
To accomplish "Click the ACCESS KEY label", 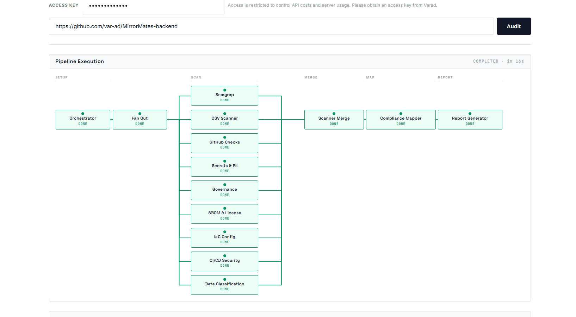I will pos(64,5).
